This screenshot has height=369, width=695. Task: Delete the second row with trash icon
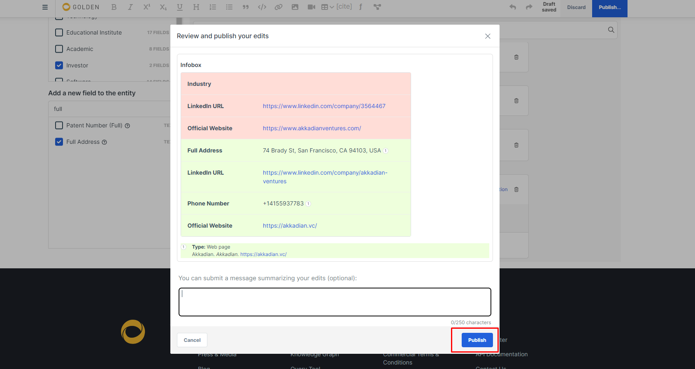[x=516, y=101]
